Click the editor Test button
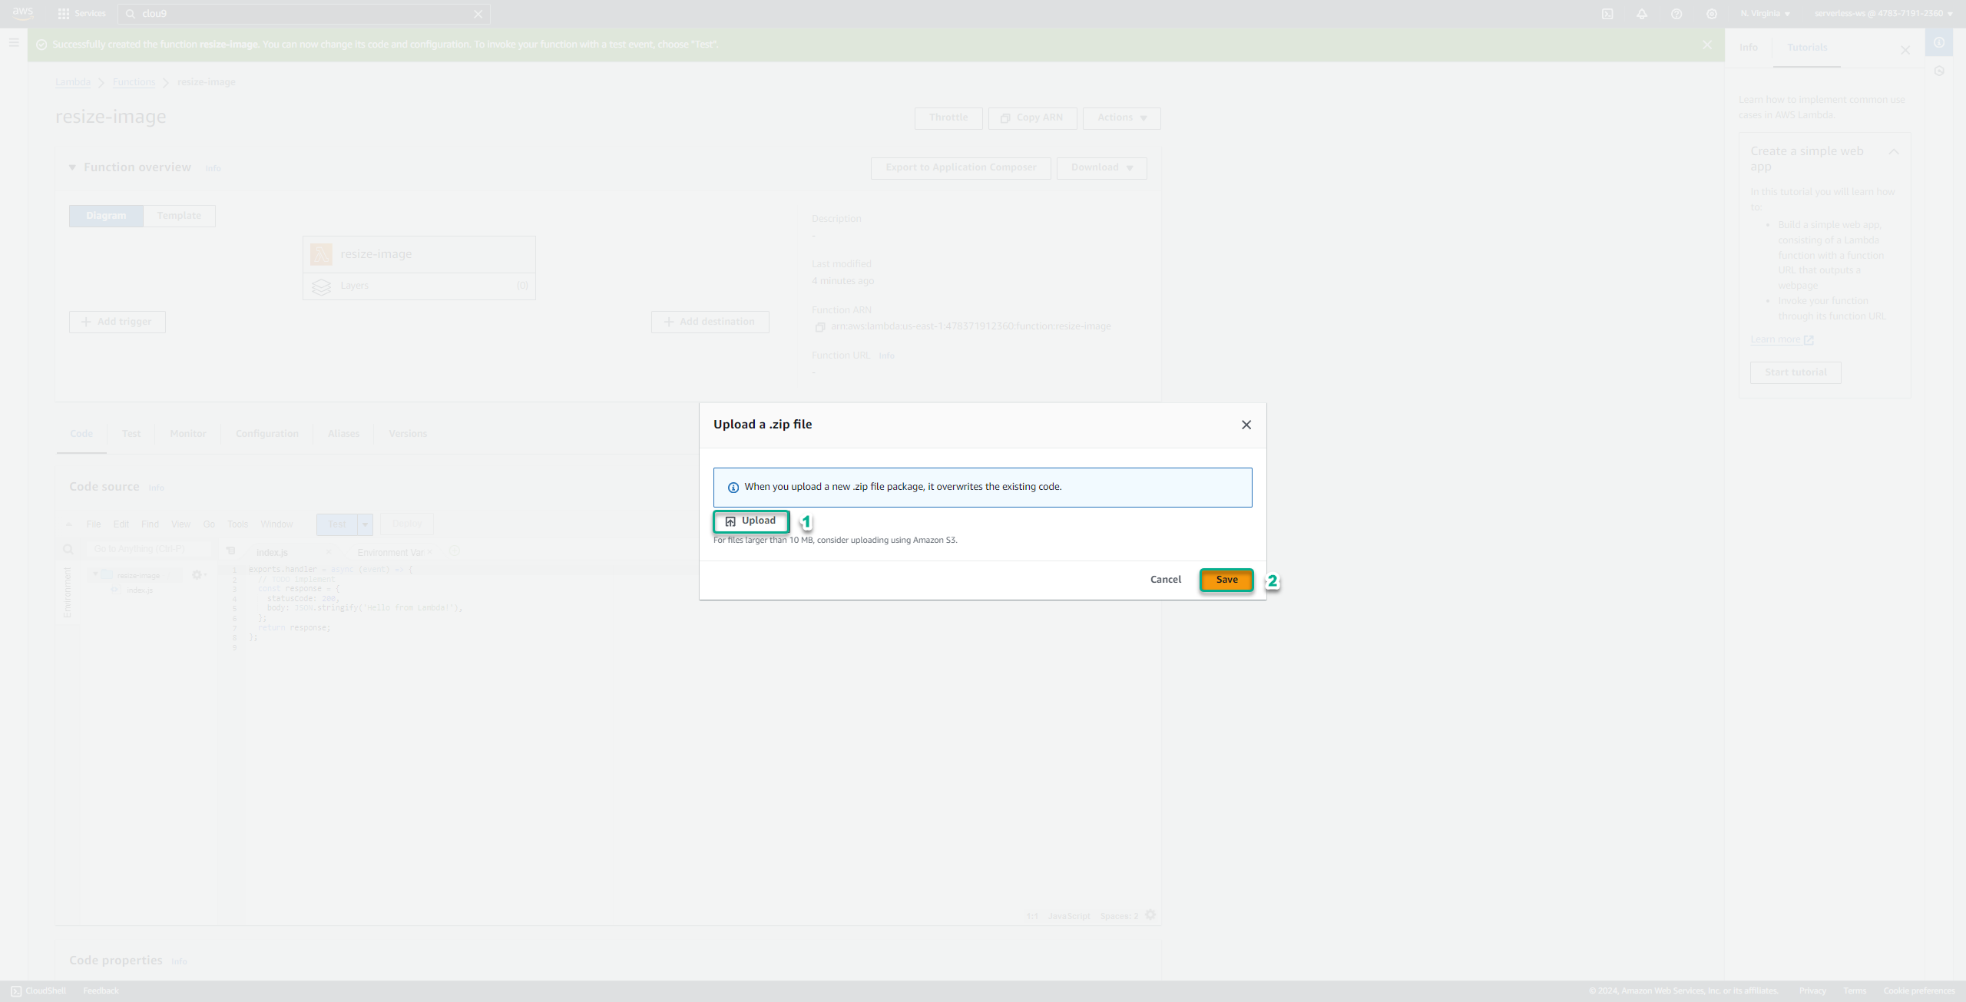The width and height of the screenshot is (1966, 1002). tap(337, 524)
